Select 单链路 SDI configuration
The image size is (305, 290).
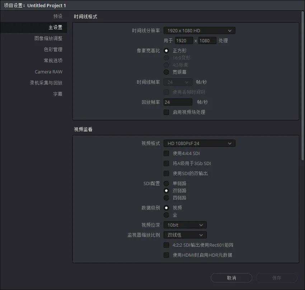click(166, 183)
